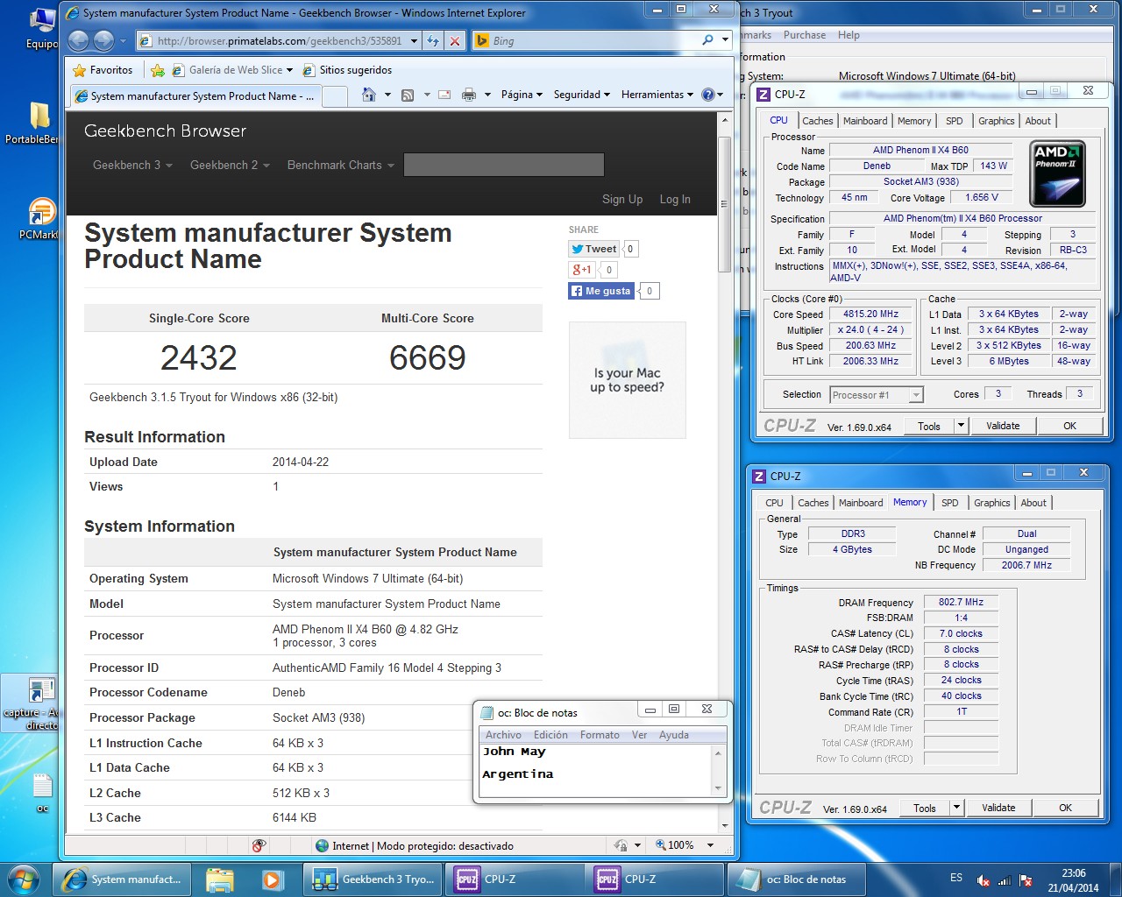Open the Seguridad dropdown menu
The height and width of the screenshot is (897, 1122).
point(582,95)
